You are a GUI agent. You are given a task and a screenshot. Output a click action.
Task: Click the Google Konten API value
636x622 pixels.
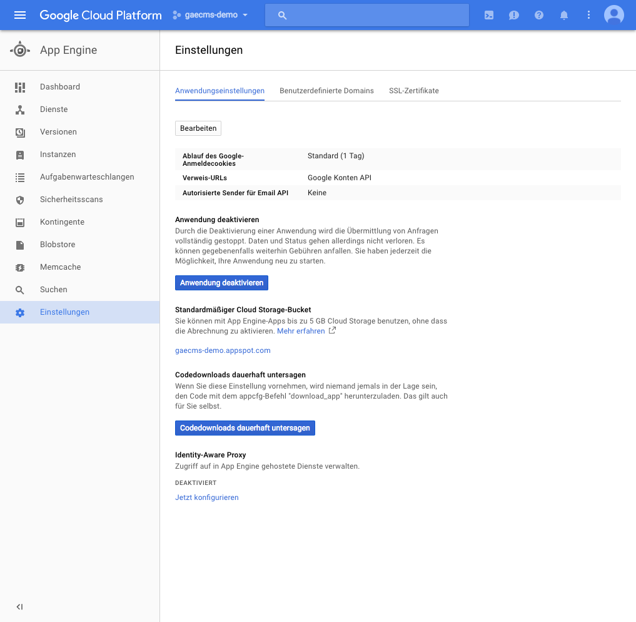340,178
